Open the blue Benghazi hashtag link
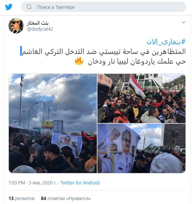Image resolution: width=192 pixels, height=204 pixels. (x=166, y=42)
